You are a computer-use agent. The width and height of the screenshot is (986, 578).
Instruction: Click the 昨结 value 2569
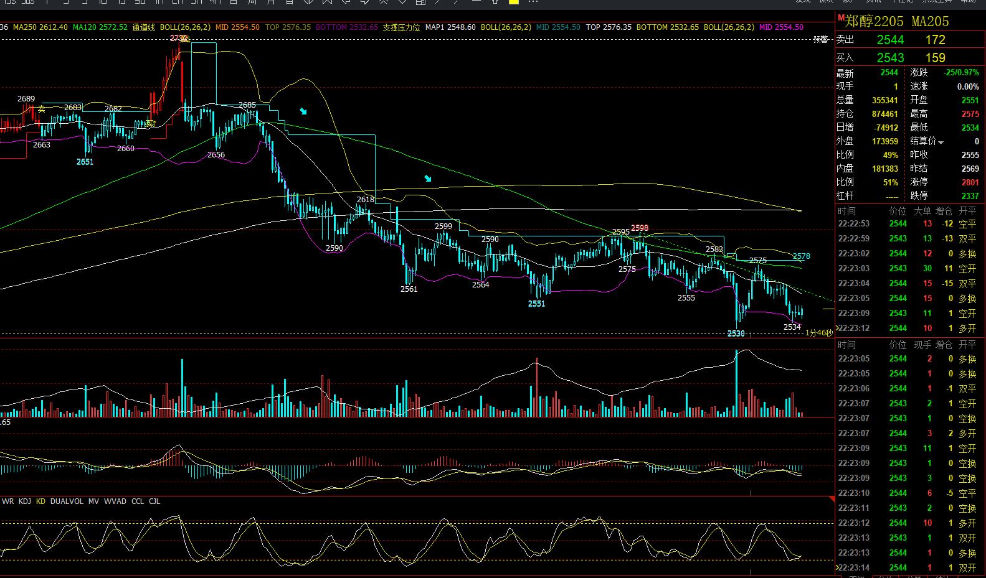pyautogui.click(x=970, y=169)
